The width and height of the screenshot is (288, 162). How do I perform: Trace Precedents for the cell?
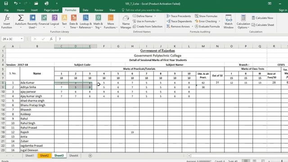pyautogui.click(x=179, y=16)
